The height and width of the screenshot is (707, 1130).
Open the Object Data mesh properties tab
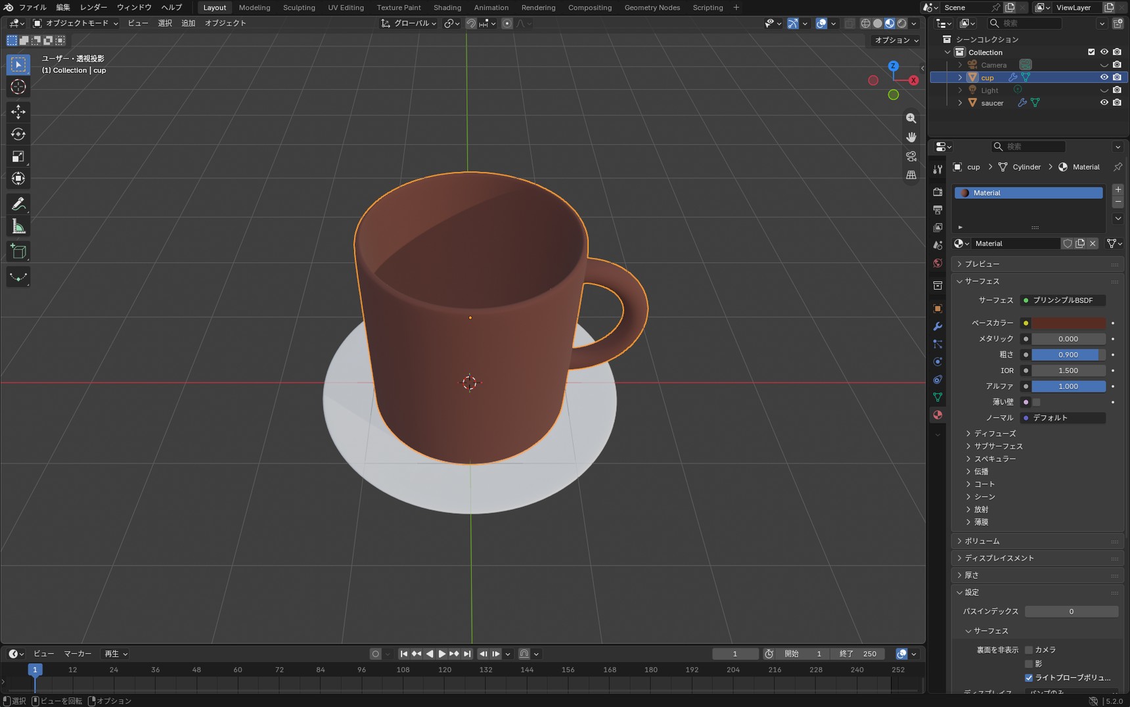click(938, 397)
